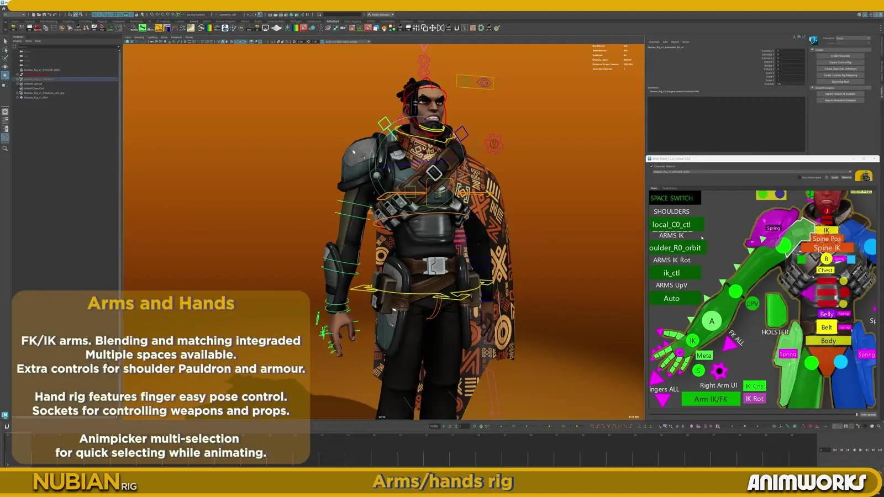Click the Refresh button in Anim Picker
This screenshot has height=497, width=884.
(846, 177)
